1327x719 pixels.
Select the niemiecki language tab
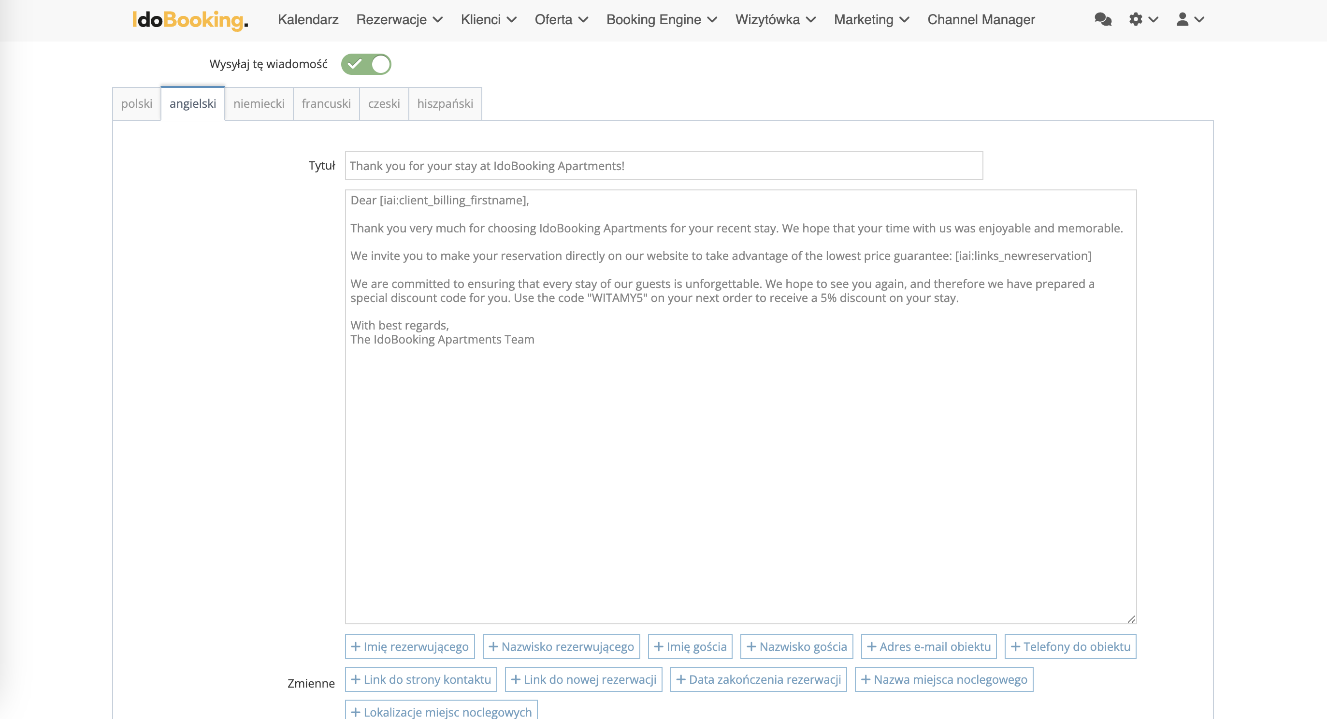259,103
